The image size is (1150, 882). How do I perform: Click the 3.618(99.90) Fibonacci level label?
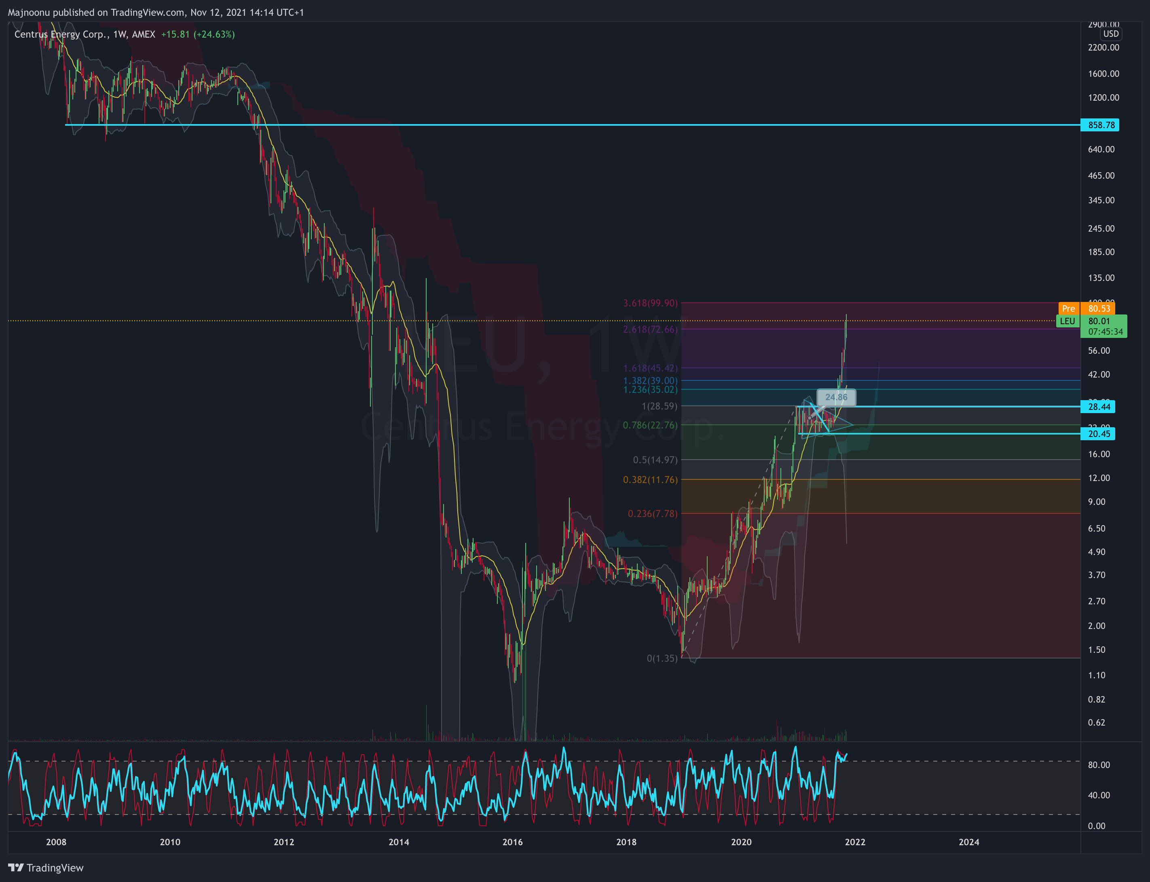click(x=650, y=303)
